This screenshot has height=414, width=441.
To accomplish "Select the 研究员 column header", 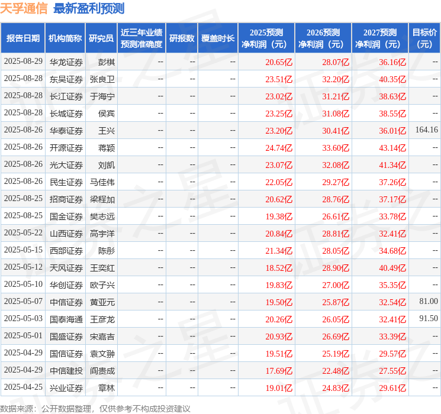I will tap(101, 38).
